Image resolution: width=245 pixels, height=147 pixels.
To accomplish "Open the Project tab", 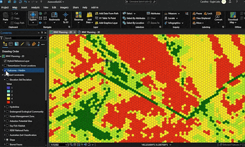I will [5, 7].
